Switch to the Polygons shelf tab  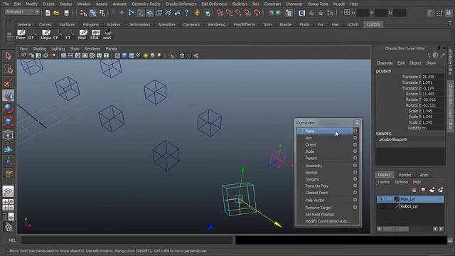click(x=91, y=25)
